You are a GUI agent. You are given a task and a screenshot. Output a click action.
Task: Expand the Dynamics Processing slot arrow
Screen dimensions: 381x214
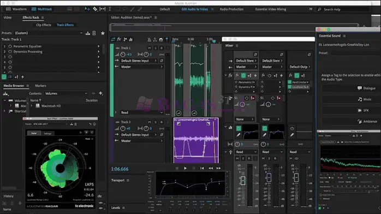click(98, 51)
